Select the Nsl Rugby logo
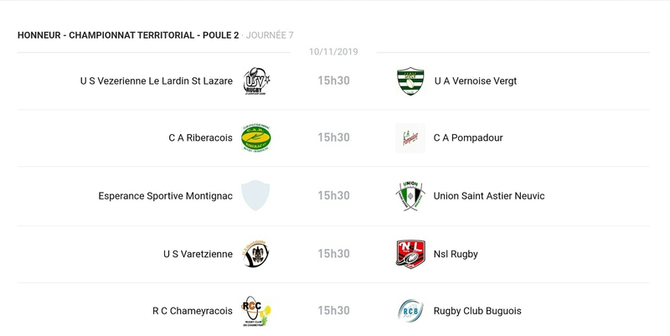Screen dimensions: 670x336 coord(410,253)
